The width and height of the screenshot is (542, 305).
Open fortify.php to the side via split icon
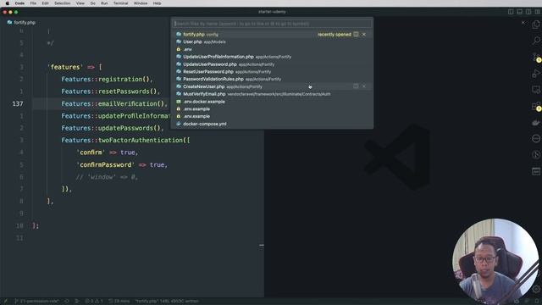[356, 34]
